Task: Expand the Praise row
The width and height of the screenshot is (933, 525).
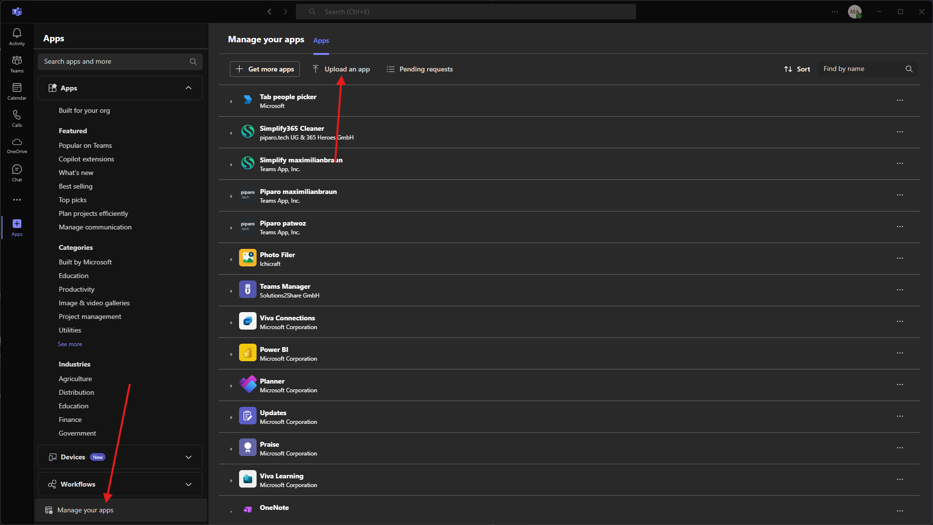Action: (x=231, y=449)
